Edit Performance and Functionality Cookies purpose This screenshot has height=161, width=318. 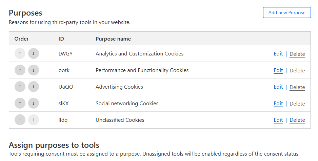tap(278, 70)
